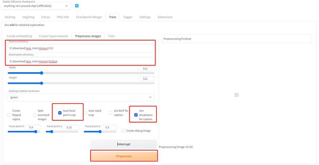Click the 0.5 focal point value box
Screen dimensions: 319x165
click(109, 127)
